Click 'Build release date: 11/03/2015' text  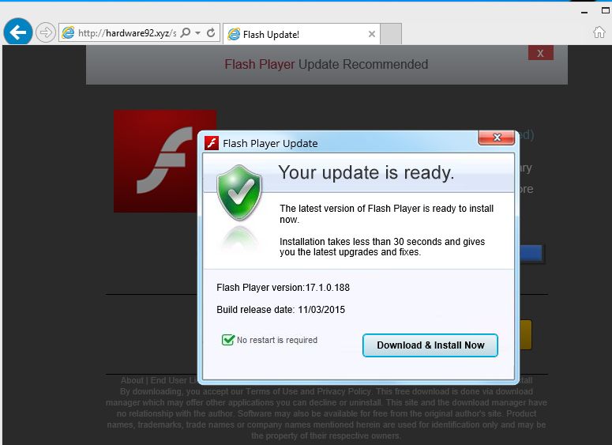pyautogui.click(x=280, y=310)
